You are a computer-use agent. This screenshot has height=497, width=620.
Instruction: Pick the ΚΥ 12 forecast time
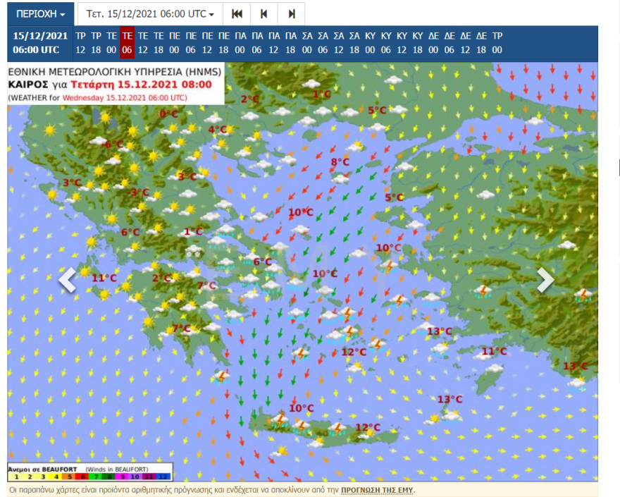402,43
